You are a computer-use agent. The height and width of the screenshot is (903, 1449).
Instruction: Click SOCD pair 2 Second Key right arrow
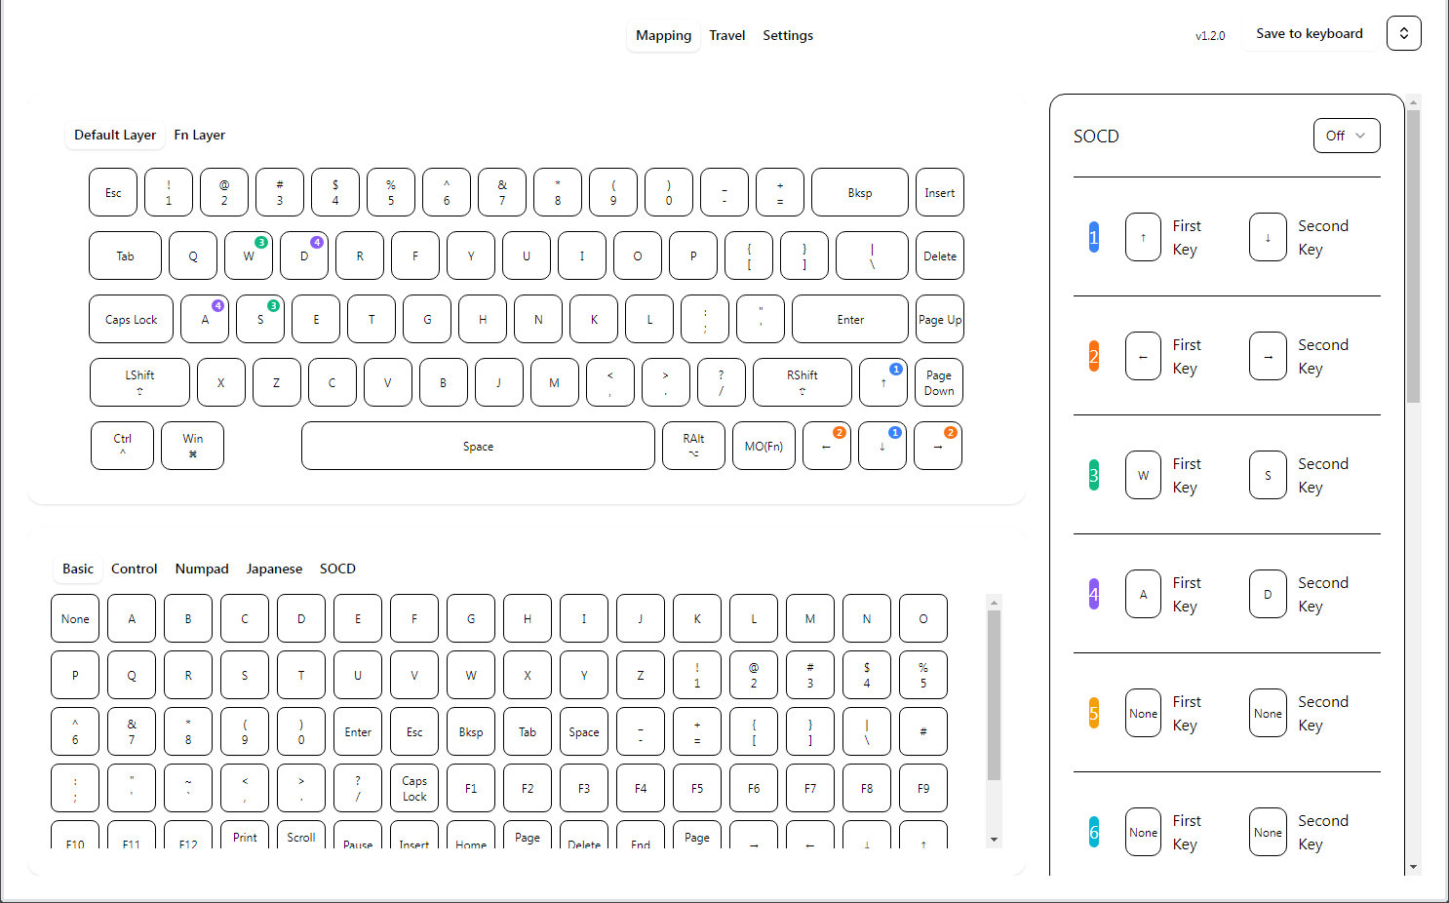point(1268,356)
